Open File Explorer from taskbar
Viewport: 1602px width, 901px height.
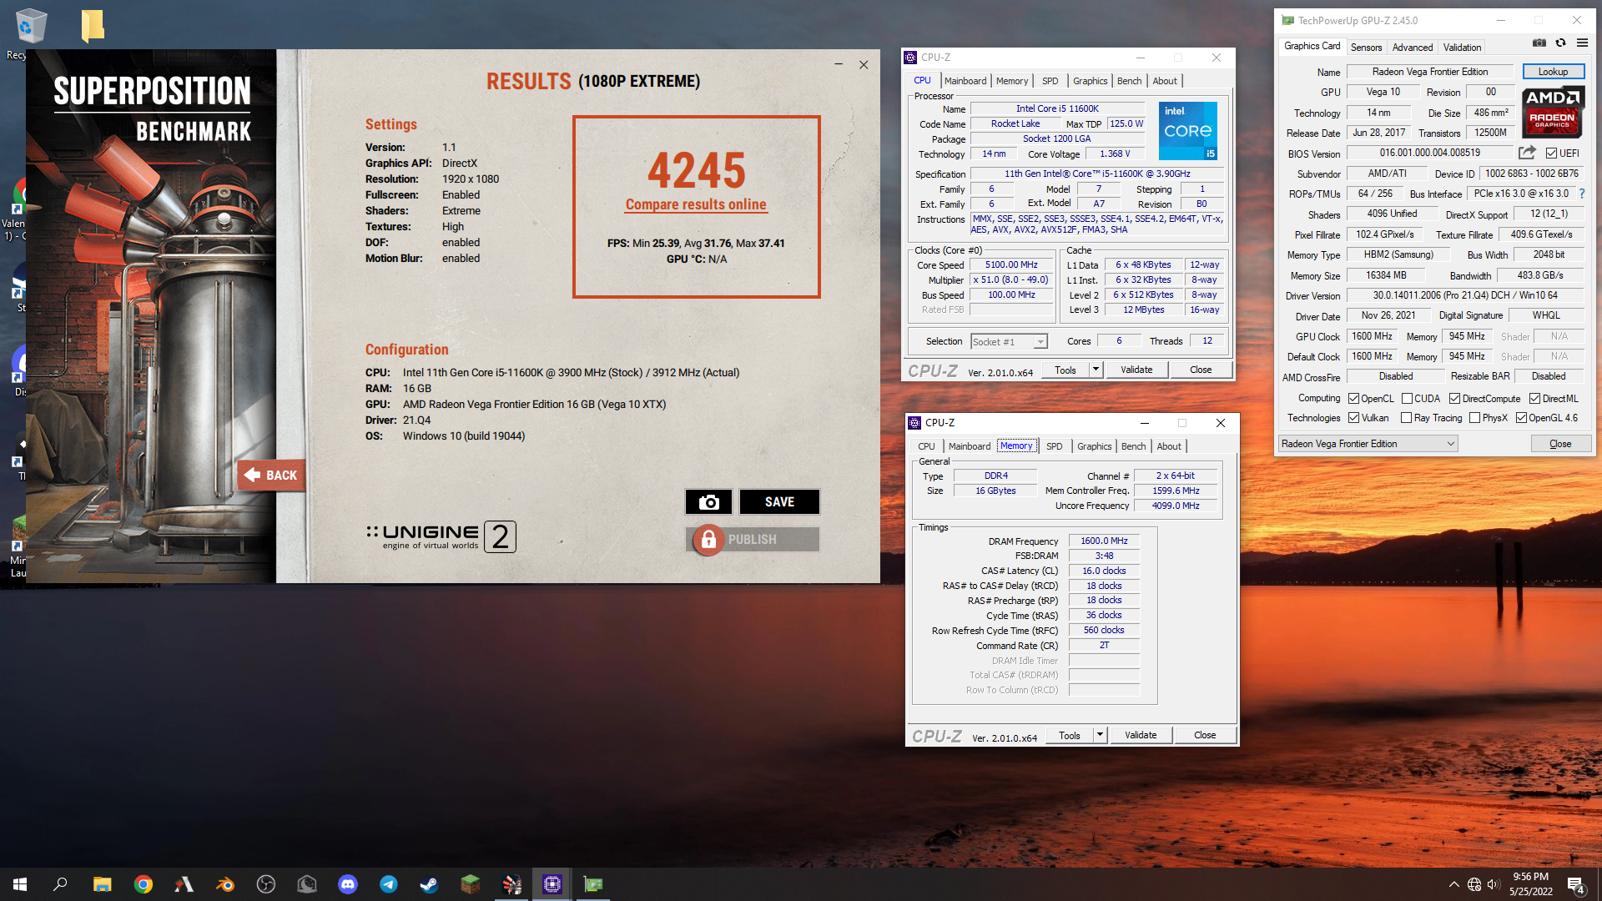[x=102, y=884]
